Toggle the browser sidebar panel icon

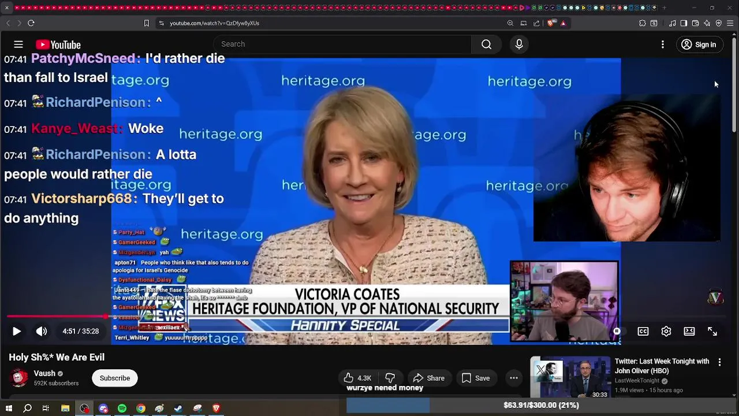tap(684, 23)
